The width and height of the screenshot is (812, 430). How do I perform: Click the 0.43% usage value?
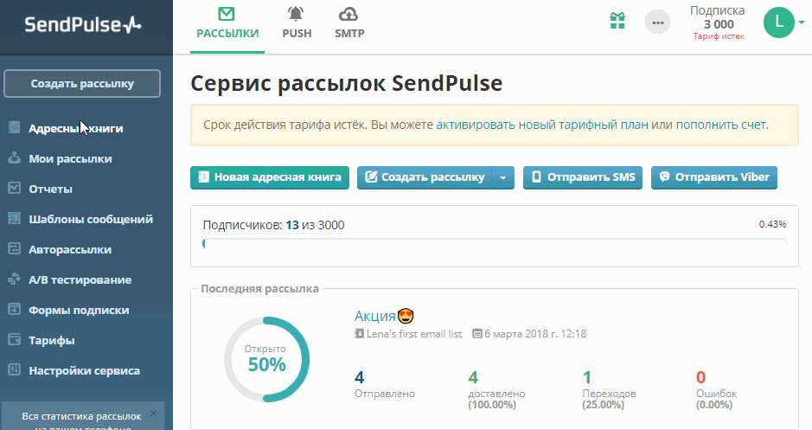point(772,224)
